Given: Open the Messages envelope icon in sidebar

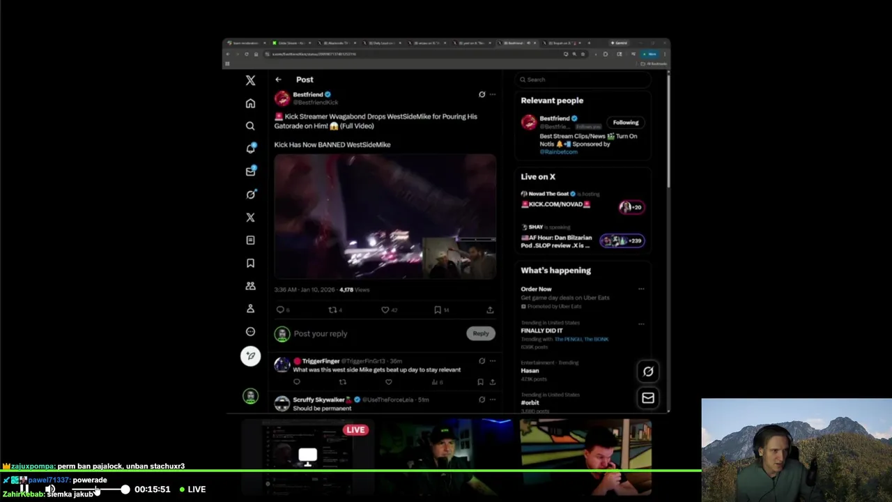Looking at the screenshot, I should [250, 172].
